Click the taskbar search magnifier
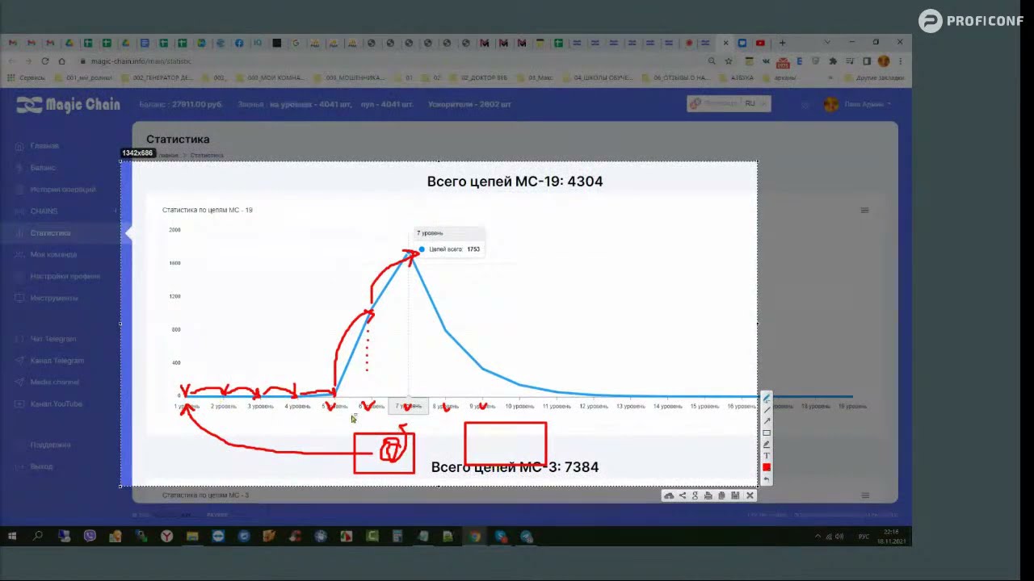The image size is (1034, 581). coord(37,536)
